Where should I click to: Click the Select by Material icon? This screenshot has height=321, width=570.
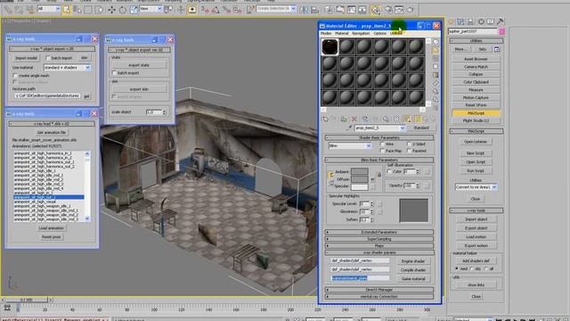(436, 100)
